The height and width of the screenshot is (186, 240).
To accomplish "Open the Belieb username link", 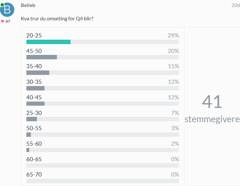I will [x=28, y=5].
